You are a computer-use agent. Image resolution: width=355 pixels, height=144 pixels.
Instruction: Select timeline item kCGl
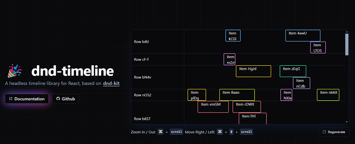(233, 36)
